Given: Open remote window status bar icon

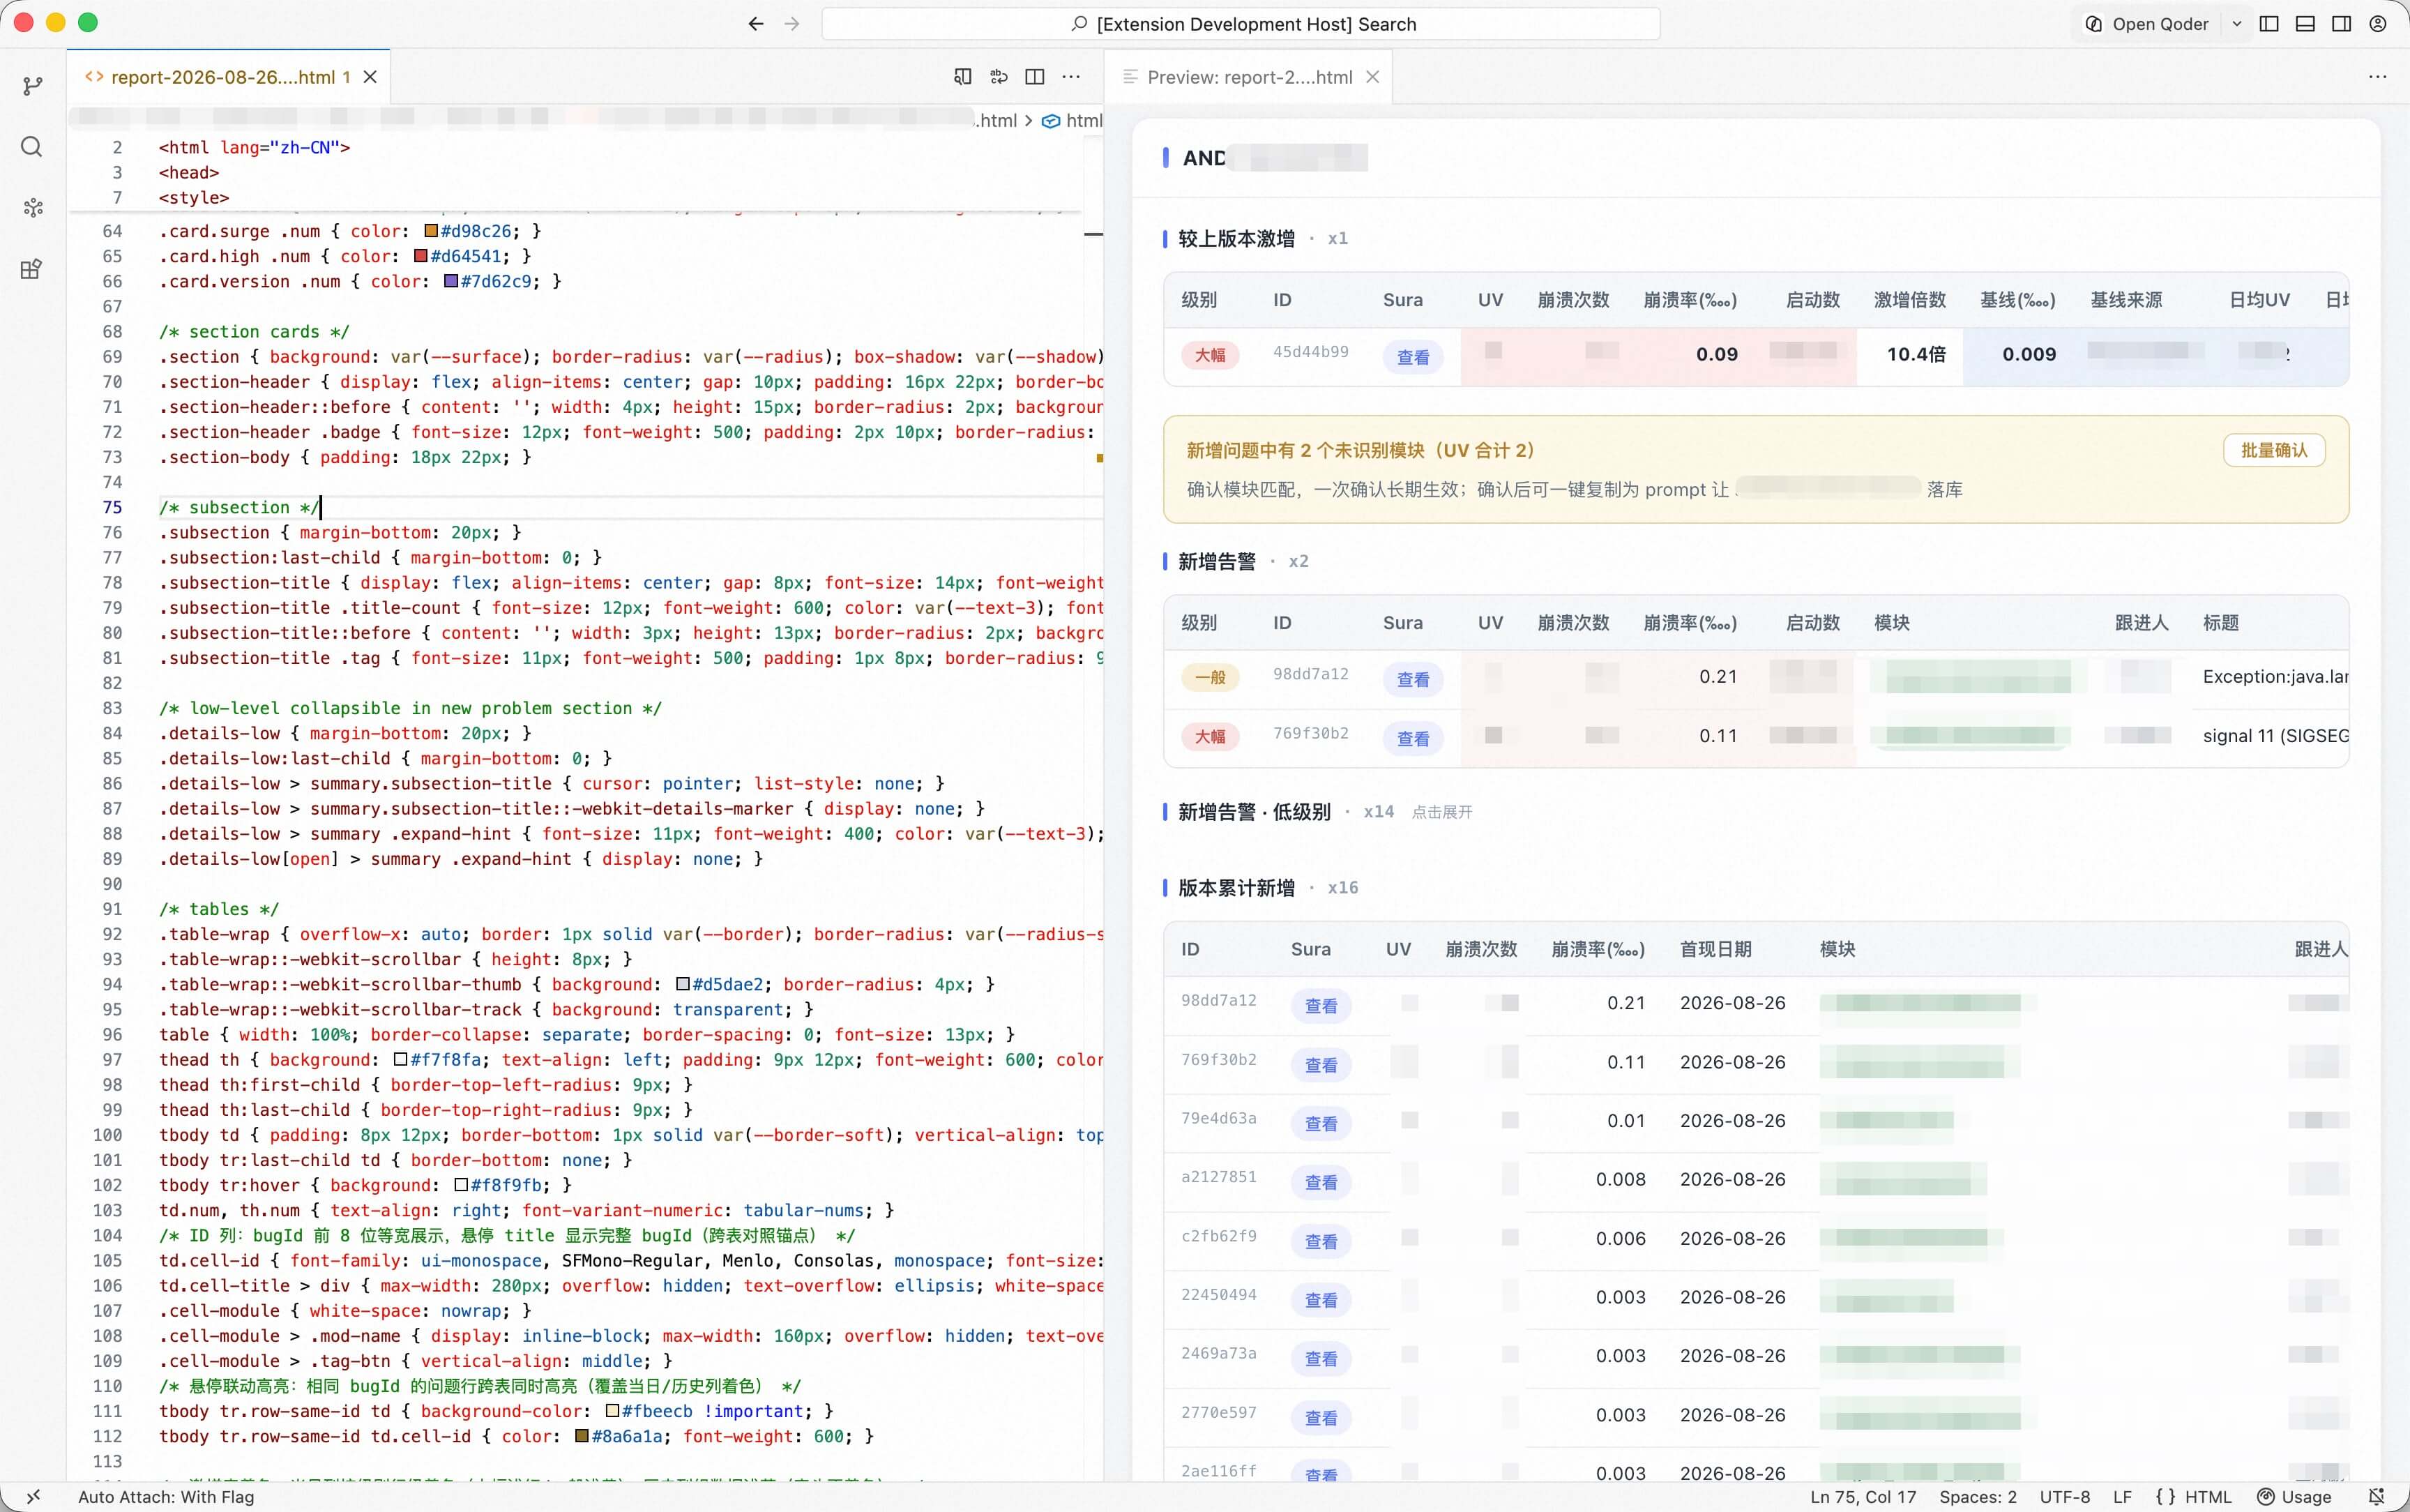Looking at the screenshot, I should pos(33,1497).
